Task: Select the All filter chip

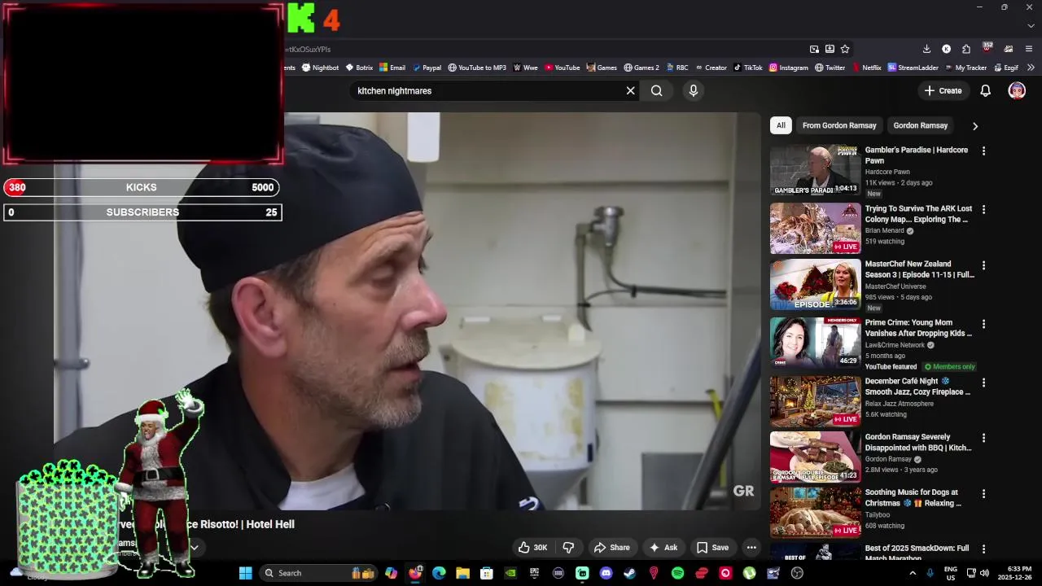Action: (x=781, y=125)
